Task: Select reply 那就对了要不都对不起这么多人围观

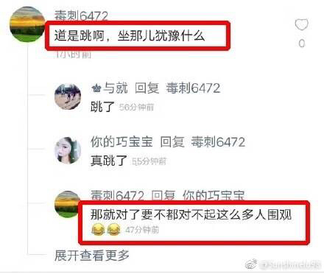Action: tap(191, 214)
